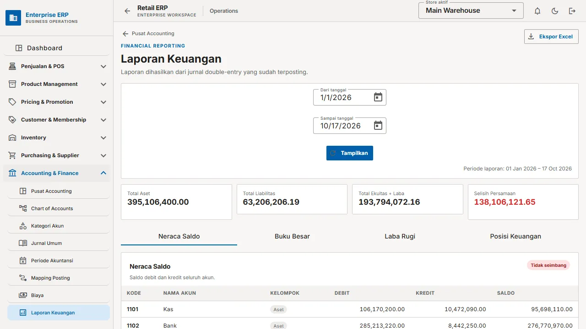586x329 pixels.
Task: Click the notifications bell icon
Action: point(537,11)
